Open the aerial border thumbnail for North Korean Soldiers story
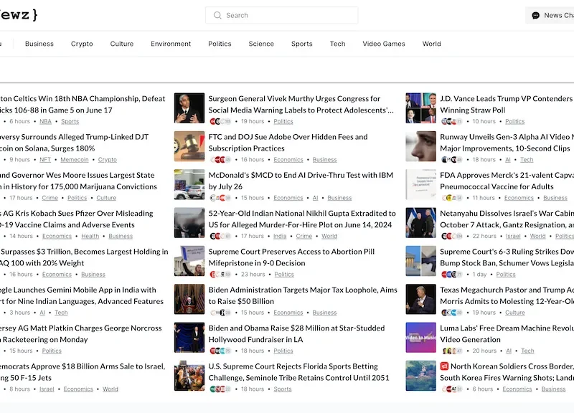The image size is (574, 413). (420, 376)
